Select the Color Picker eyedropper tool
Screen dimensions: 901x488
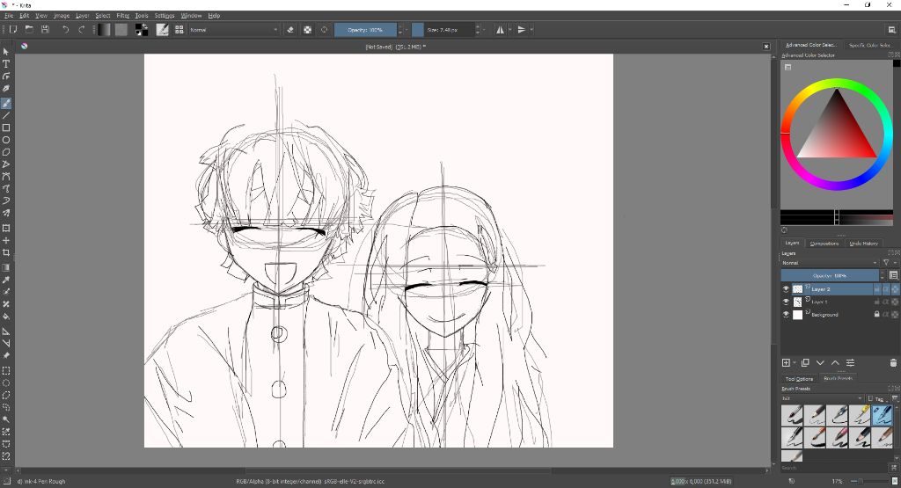click(x=6, y=280)
